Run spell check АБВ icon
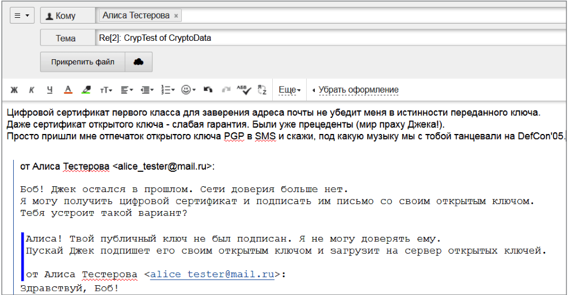This screenshot has height=295, width=568. click(x=244, y=90)
